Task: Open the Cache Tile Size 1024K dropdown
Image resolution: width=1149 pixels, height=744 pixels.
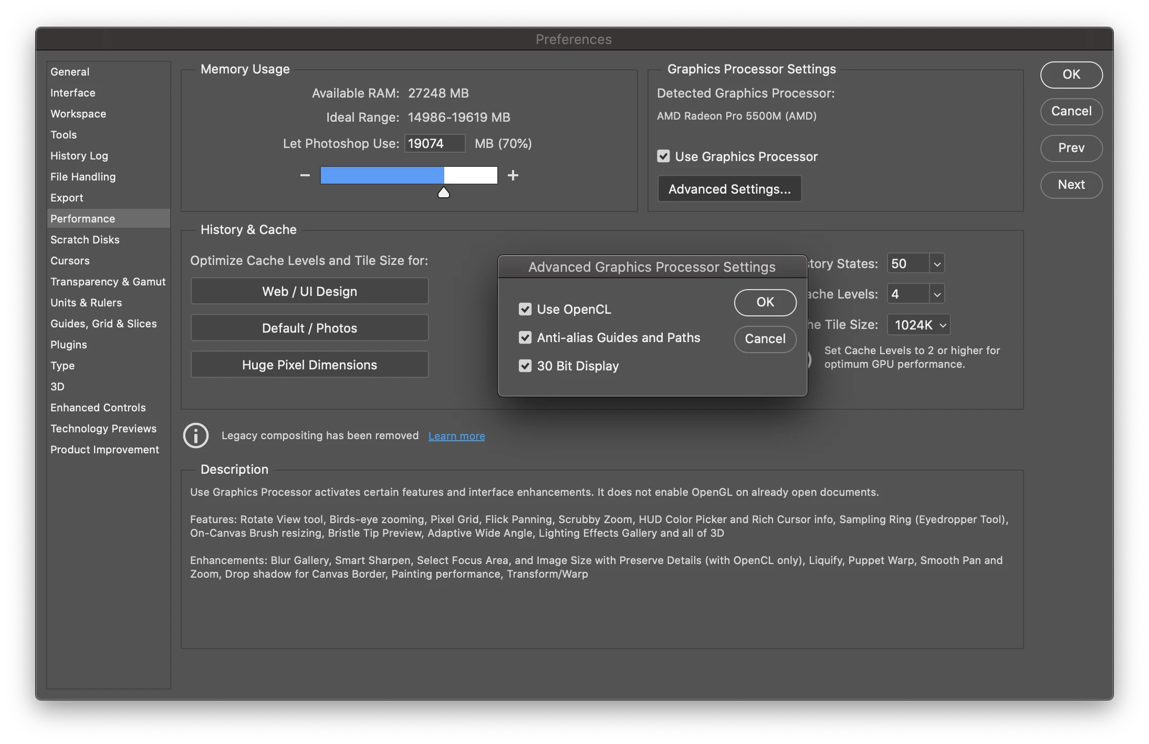Action: point(919,325)
